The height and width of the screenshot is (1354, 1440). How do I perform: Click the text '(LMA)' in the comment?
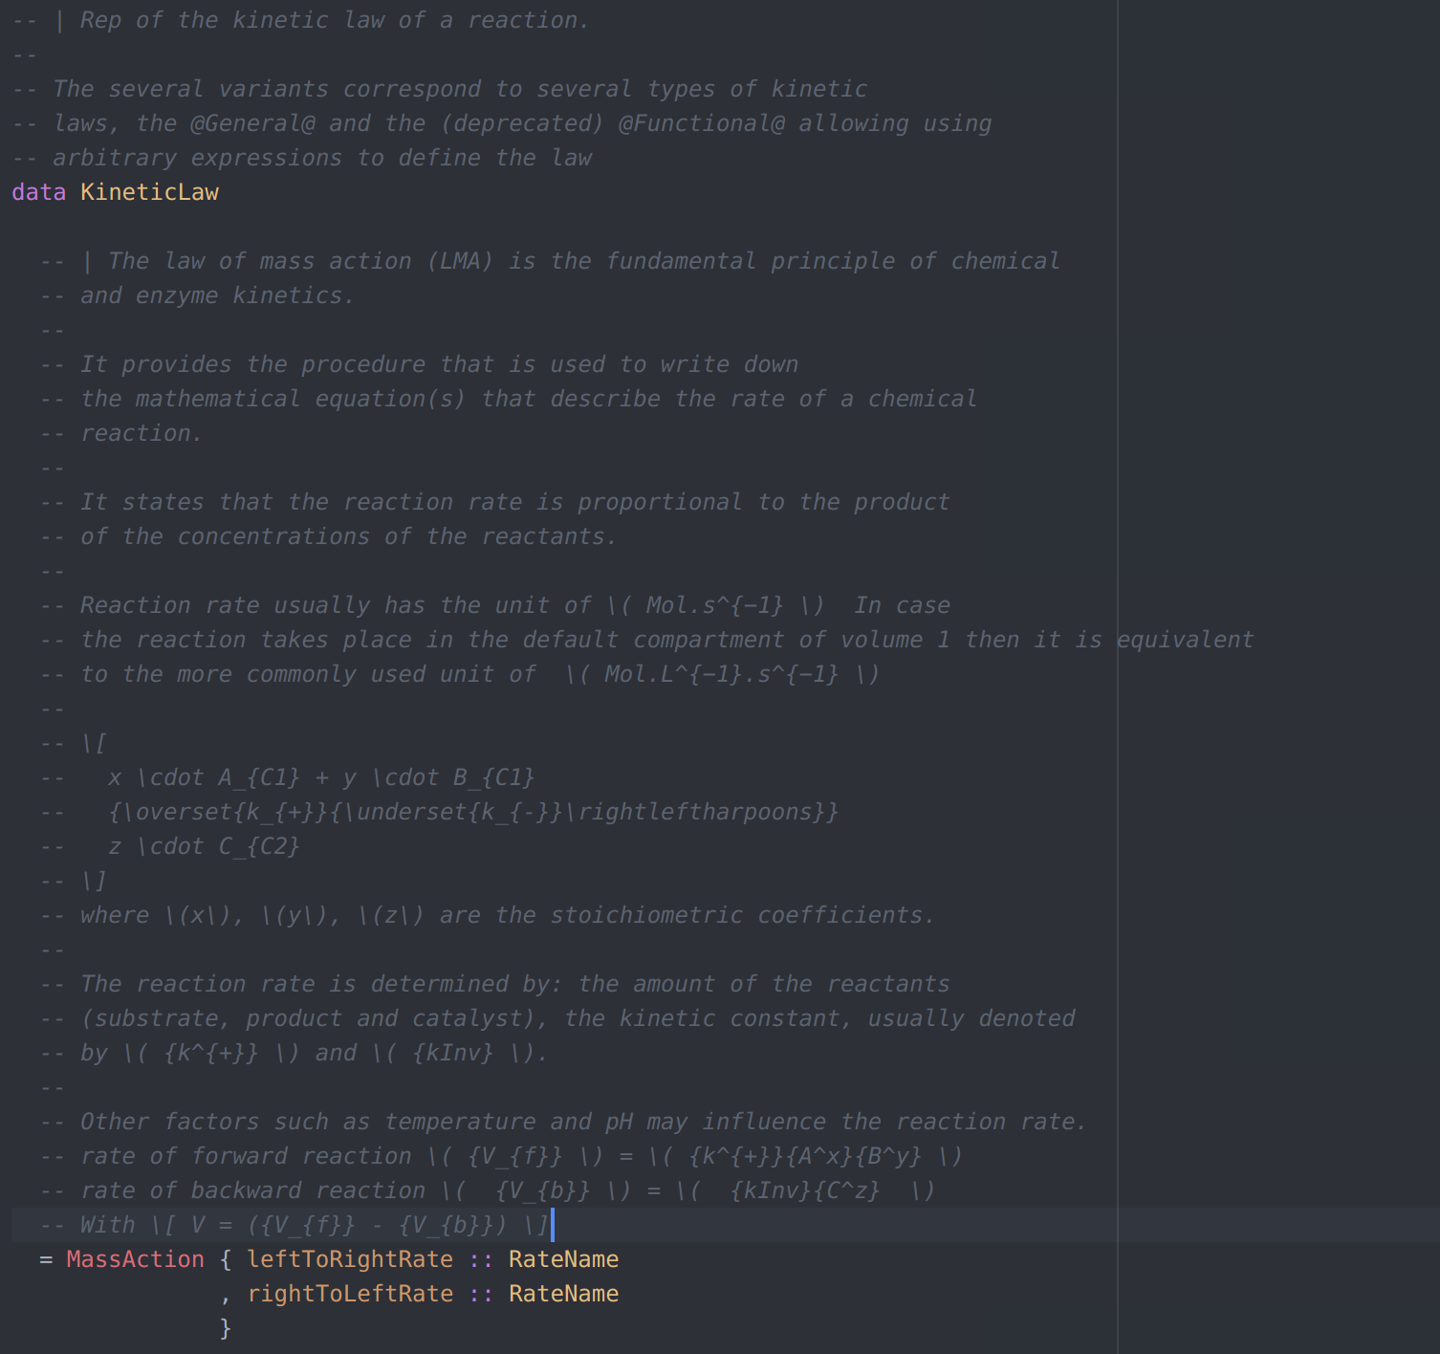click(460, 261)
